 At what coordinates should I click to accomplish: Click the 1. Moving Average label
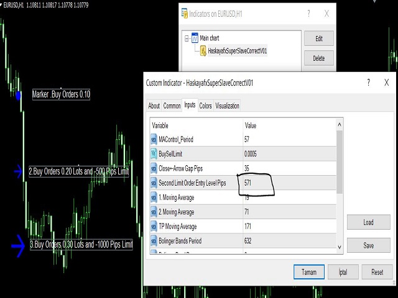tap(177, 197)
